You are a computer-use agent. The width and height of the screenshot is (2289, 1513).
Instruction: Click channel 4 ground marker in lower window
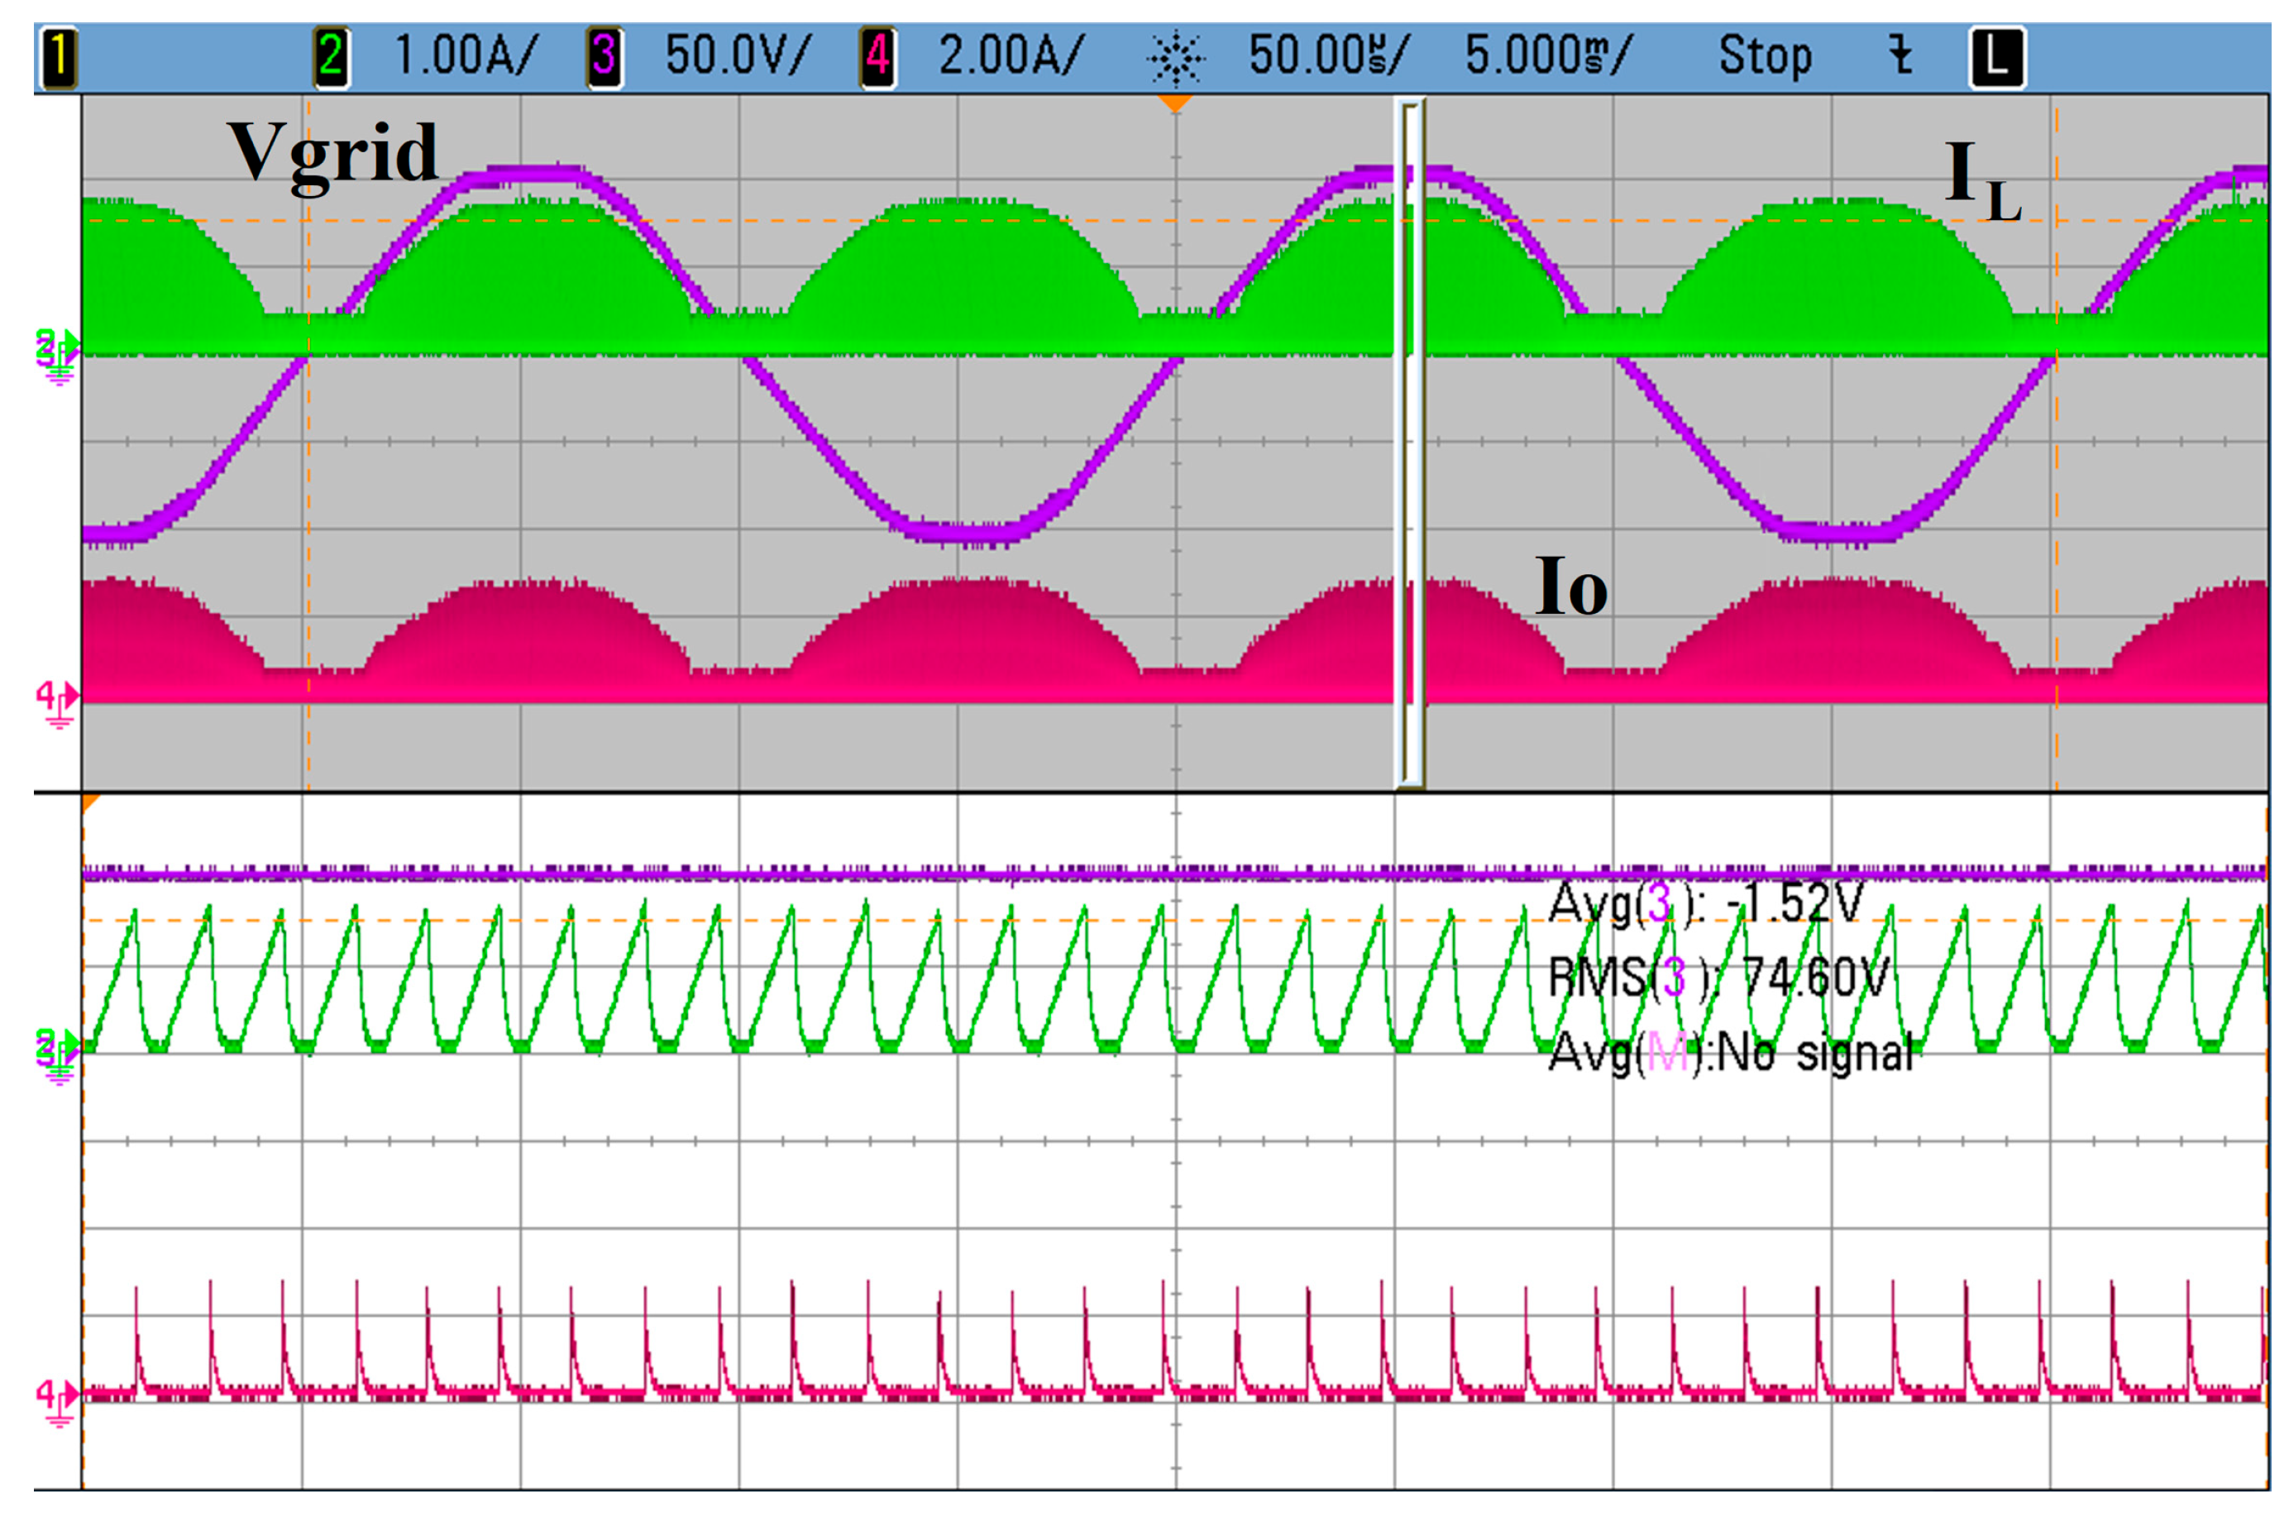57,1399
